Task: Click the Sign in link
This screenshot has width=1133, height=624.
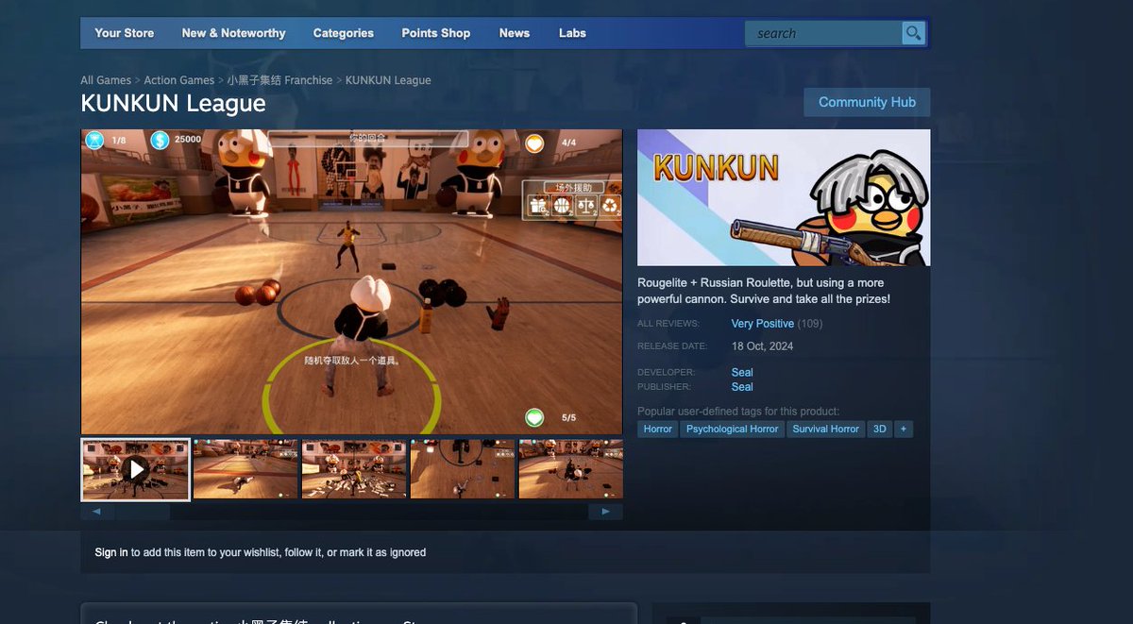Action: coord(111,552)
